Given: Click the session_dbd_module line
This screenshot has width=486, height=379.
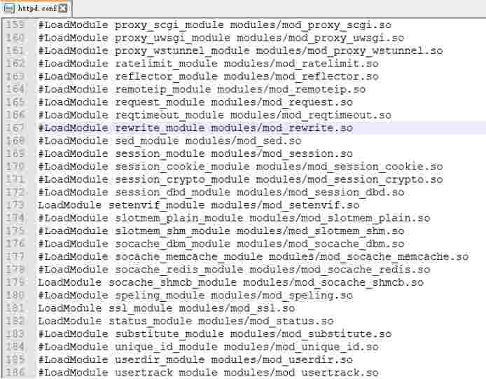Looking at the screenshot, I should [221, 192].
